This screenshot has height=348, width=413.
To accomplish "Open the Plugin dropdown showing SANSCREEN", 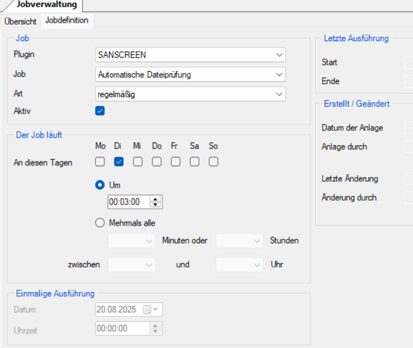I will point(190,55).
